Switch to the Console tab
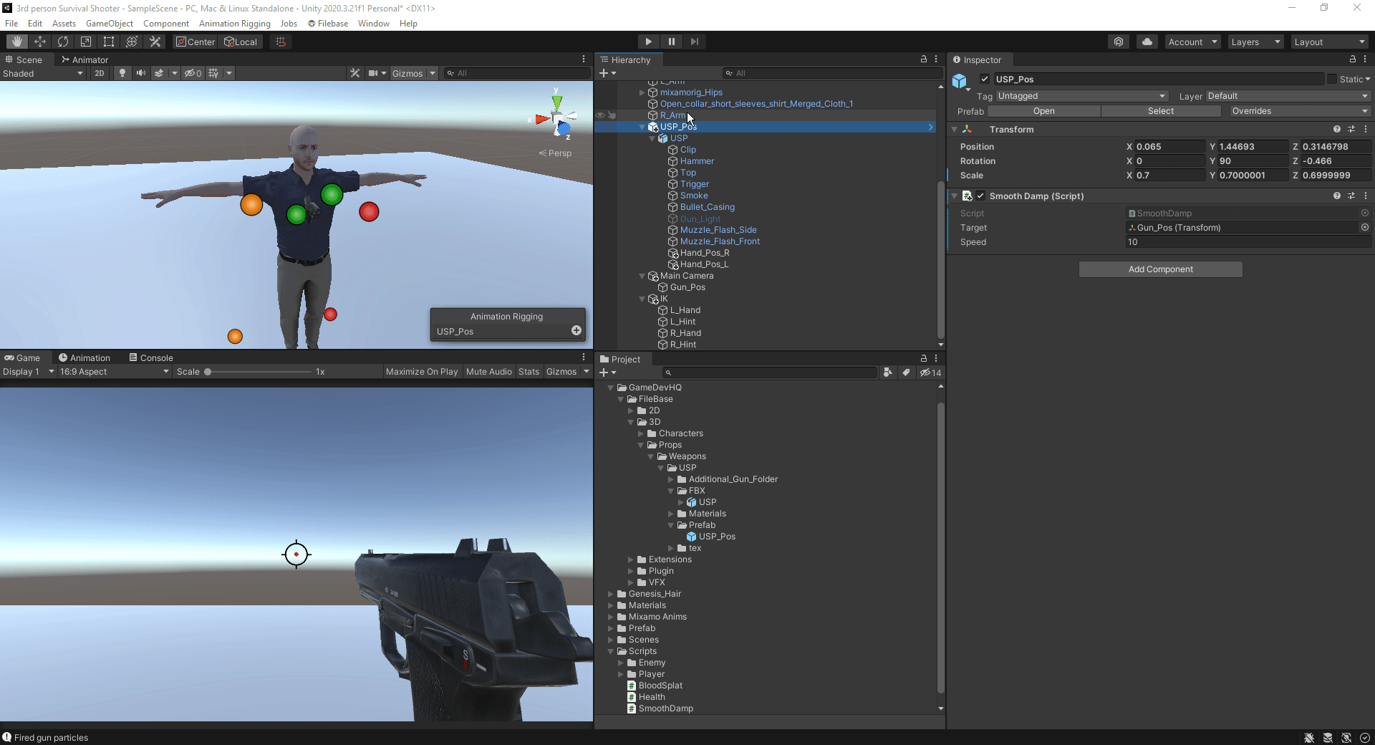This screenshot has width=1375, height=745. [151, 357]
